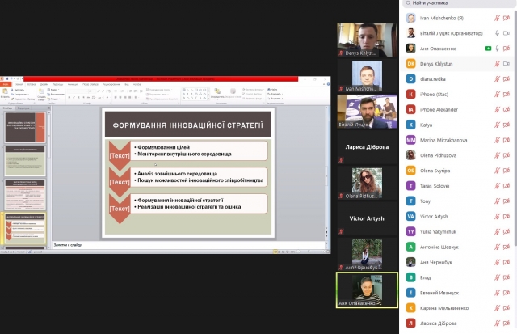
Task: Click Denys Khlystun's muted microphone icon
Action: point(497,64)
